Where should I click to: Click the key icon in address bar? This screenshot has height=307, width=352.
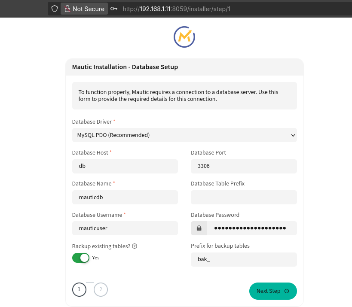[114, 9]
